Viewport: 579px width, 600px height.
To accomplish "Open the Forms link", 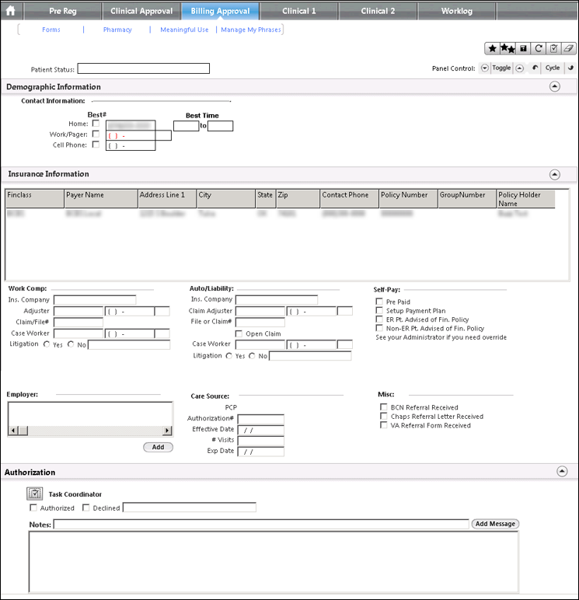I will click(51, 30).
